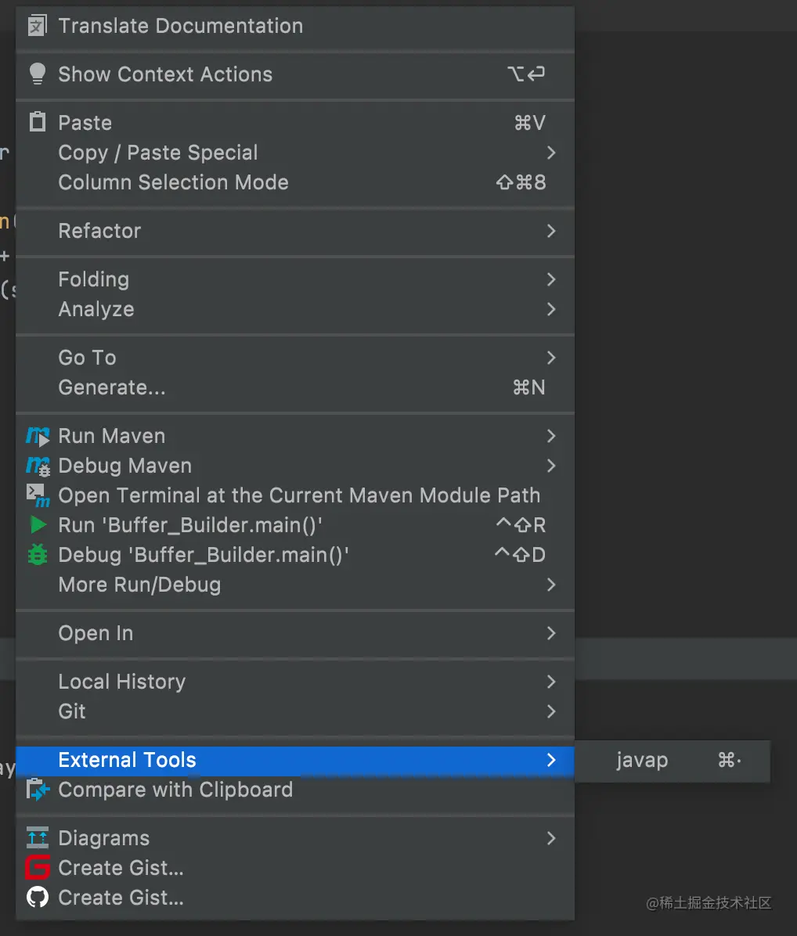Click the green Debug bug icon
The image size is (797, 936).
[38, 555]
